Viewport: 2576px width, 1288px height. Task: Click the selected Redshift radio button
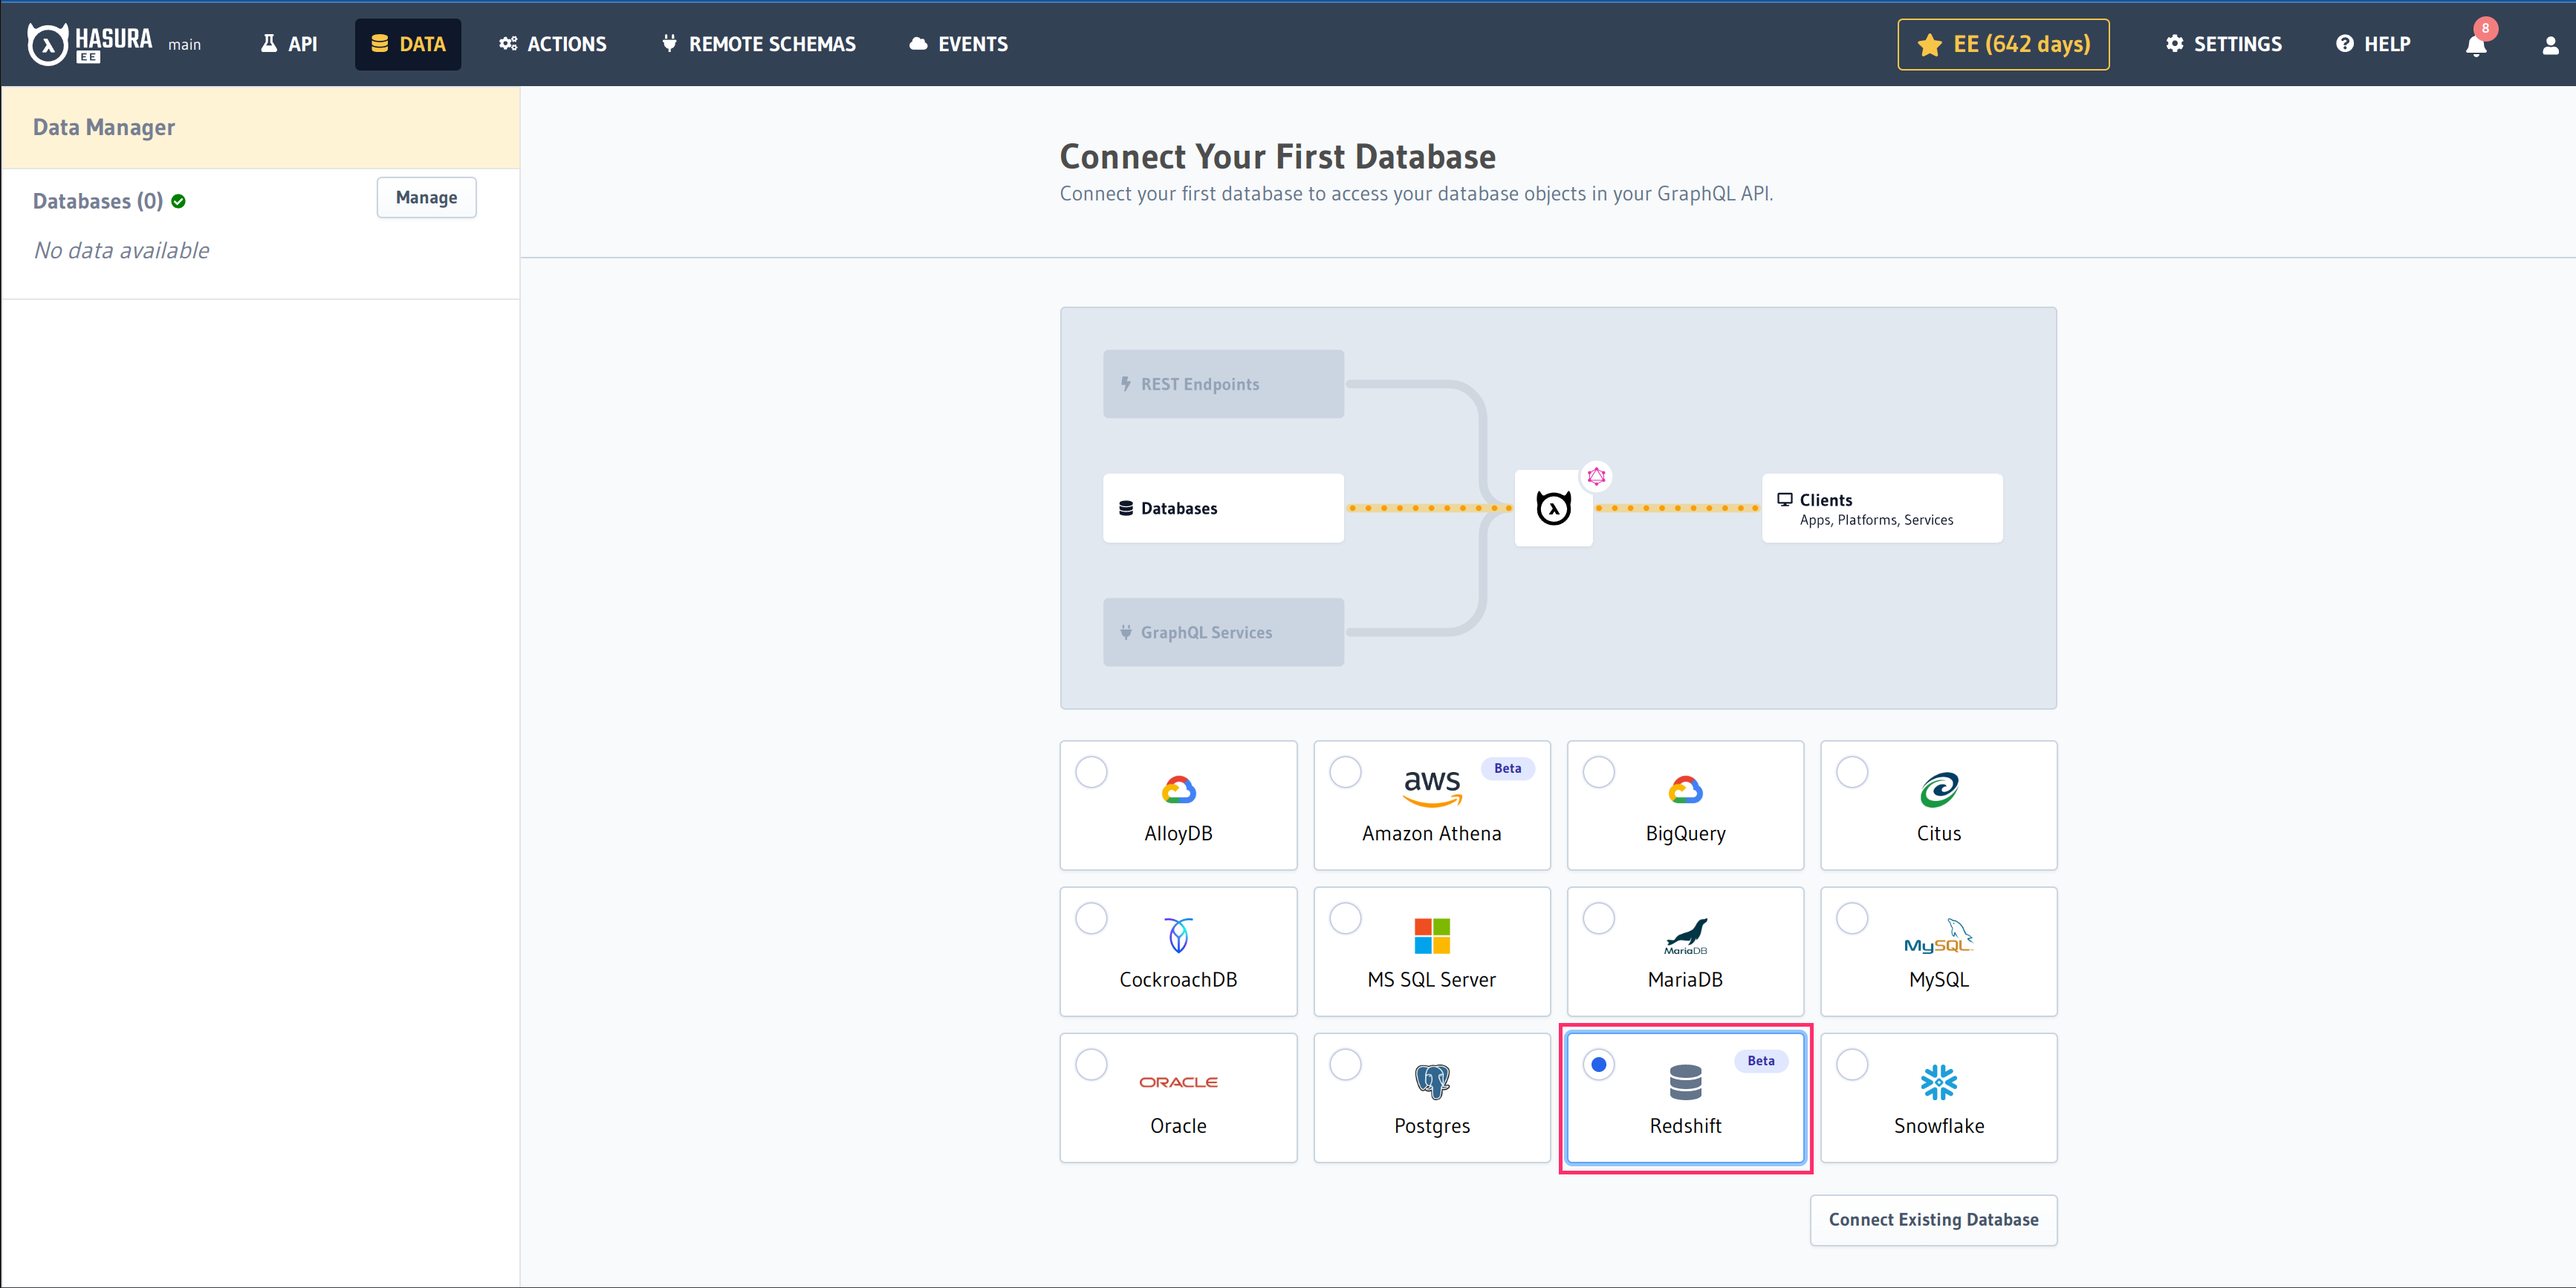tap(1598, 1064)
